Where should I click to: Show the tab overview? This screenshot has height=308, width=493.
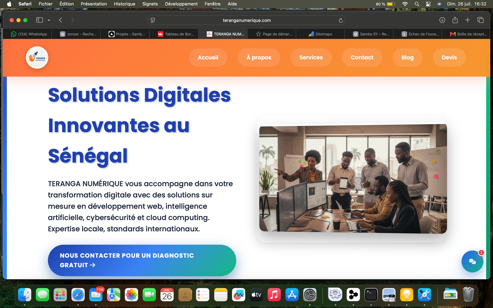pyautogui.click(x=480, y=20)
